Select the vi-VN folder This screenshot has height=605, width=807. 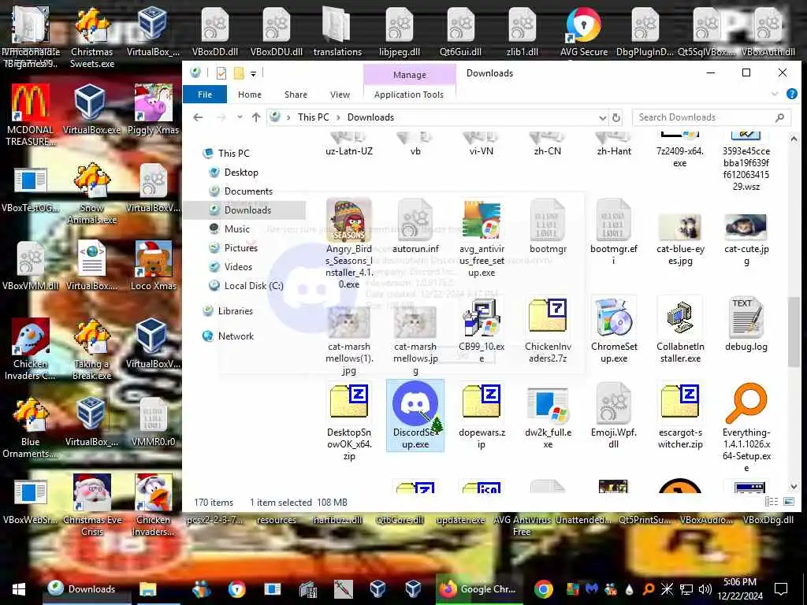(x=482, y=145)
